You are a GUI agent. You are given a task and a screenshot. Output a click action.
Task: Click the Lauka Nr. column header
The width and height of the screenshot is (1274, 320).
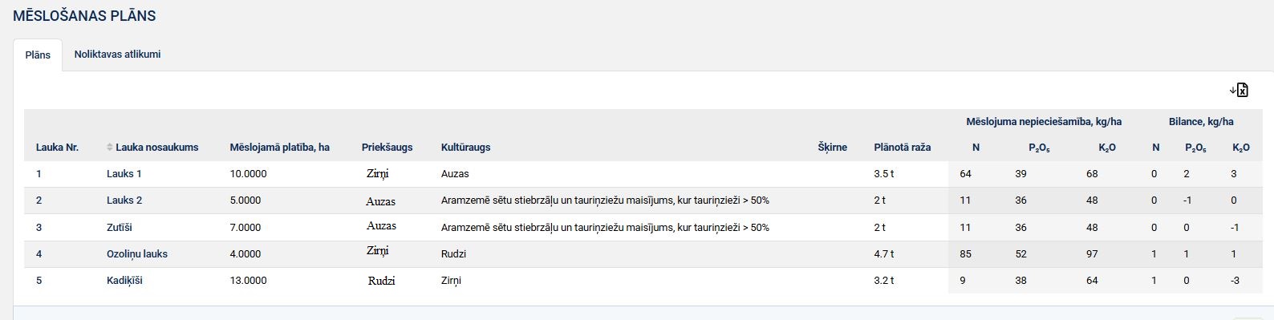point(57,147)
